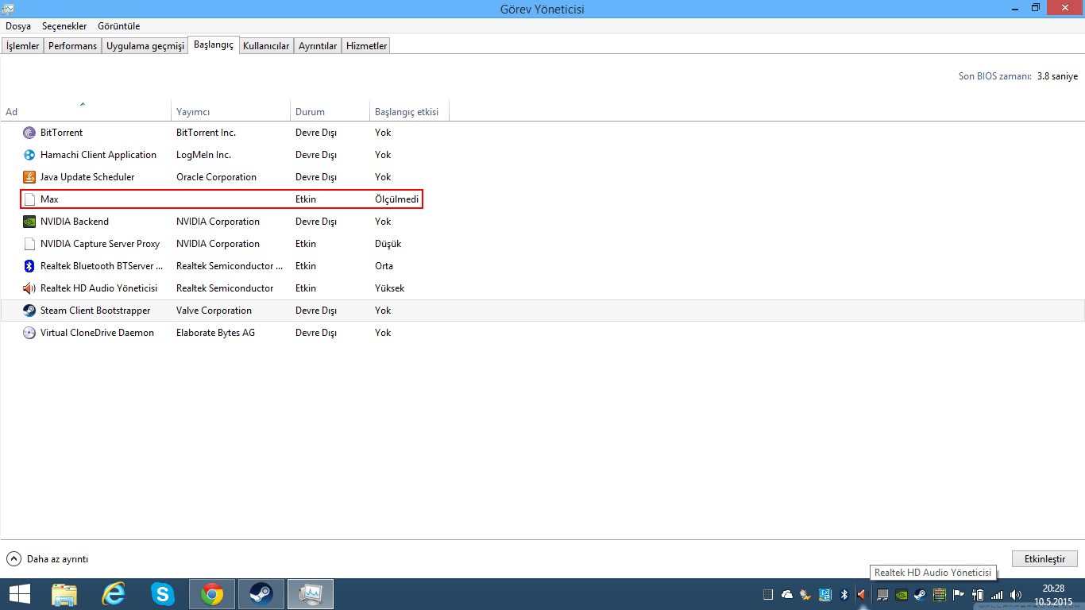The image size is (1085, 610).
Task: Click the red Realtek audio tray icon
Action: coord(861,594)
